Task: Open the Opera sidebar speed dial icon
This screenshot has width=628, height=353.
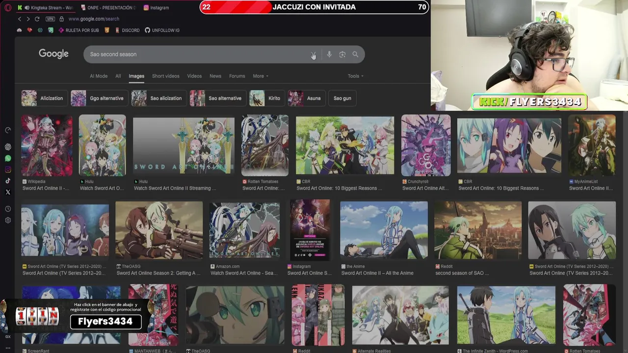Action: [8, 130]
